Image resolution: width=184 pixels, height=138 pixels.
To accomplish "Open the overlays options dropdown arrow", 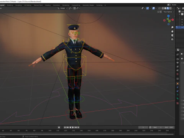I will click(x=156, y=8).
